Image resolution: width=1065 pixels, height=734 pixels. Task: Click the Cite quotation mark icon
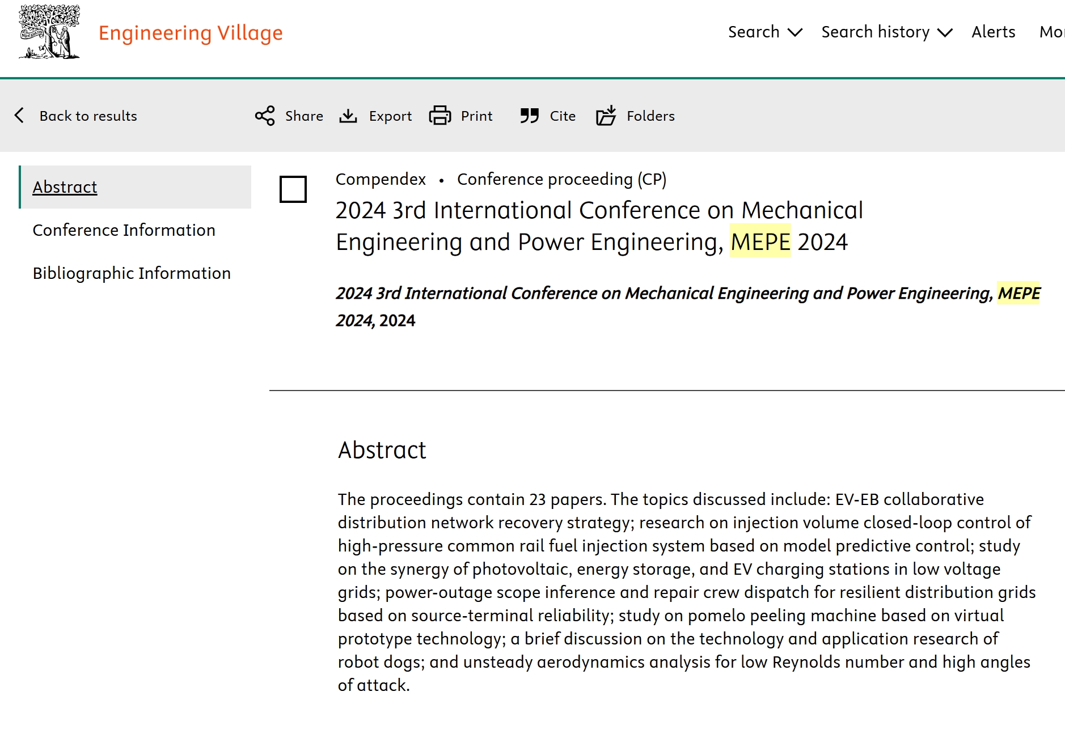[529, 116]
